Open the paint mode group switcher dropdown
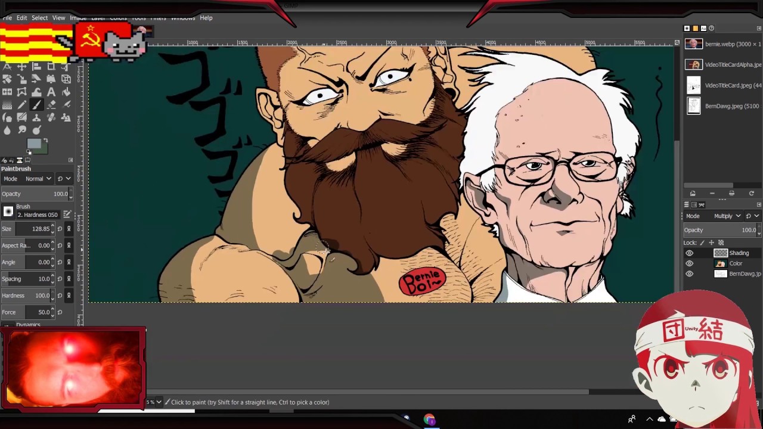 click(x=64, y=179)
